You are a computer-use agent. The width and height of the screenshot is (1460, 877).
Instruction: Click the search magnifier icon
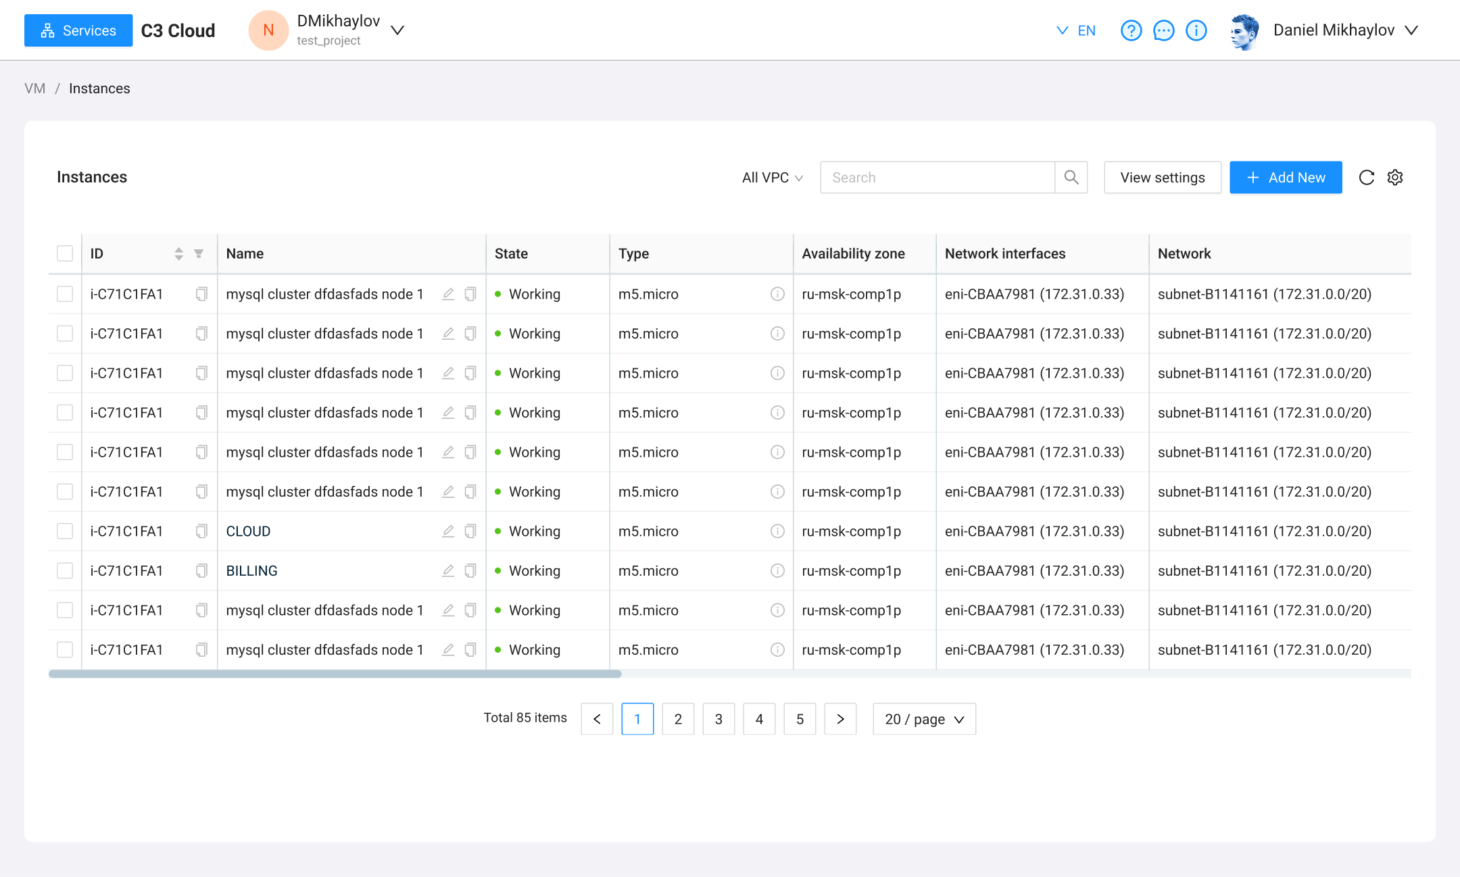1071,178
